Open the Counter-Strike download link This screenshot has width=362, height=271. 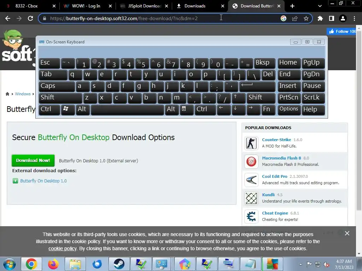276,140
